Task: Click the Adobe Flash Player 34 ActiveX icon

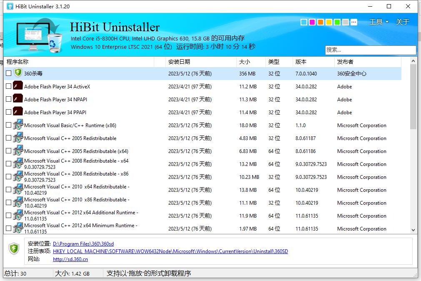Action: tap(18, 86)
